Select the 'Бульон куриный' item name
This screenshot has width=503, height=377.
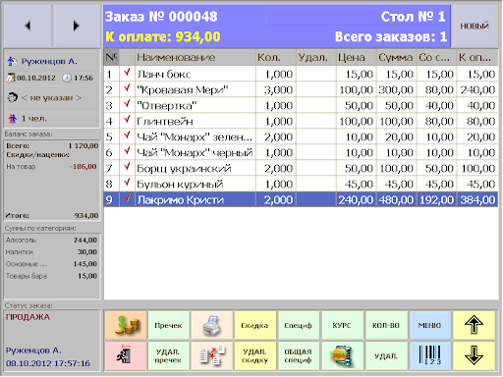click(180, 185)
